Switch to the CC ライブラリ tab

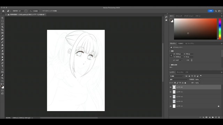tap(190, 43)
